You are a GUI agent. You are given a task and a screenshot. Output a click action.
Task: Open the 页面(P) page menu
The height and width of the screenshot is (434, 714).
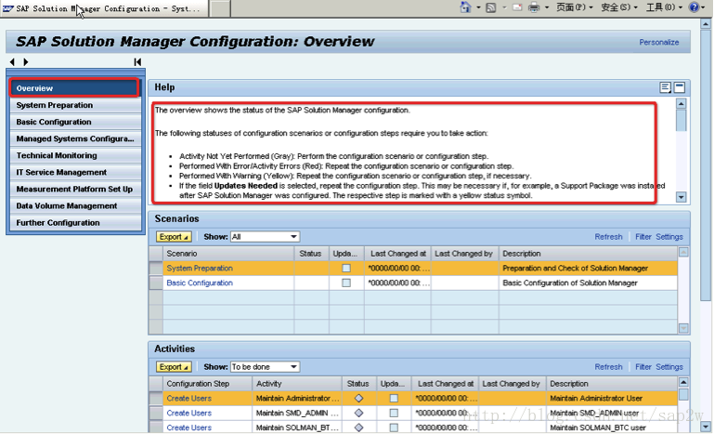[574, 7]
